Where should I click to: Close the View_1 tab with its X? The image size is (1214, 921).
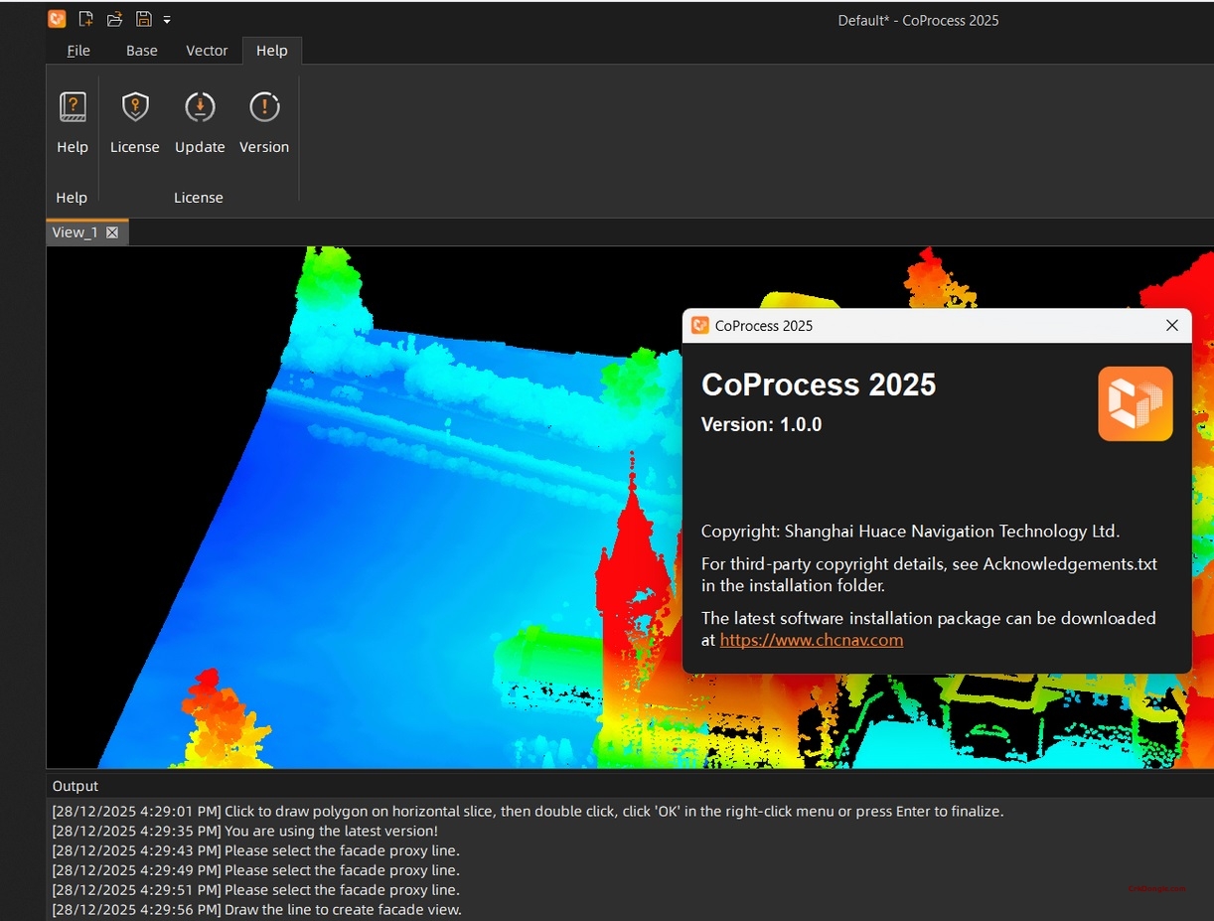pos(112,232)
